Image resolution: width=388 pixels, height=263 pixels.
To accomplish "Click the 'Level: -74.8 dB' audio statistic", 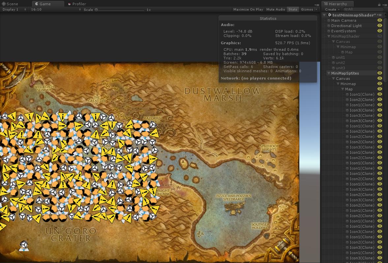I will pos(238,31).
